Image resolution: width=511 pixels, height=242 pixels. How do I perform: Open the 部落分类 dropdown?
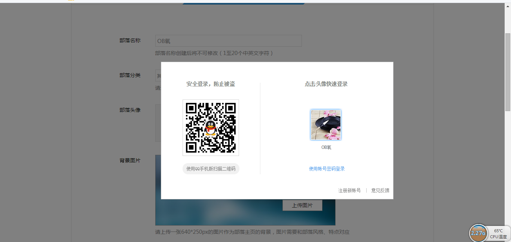pyautogui.click(x=158, y=75)
